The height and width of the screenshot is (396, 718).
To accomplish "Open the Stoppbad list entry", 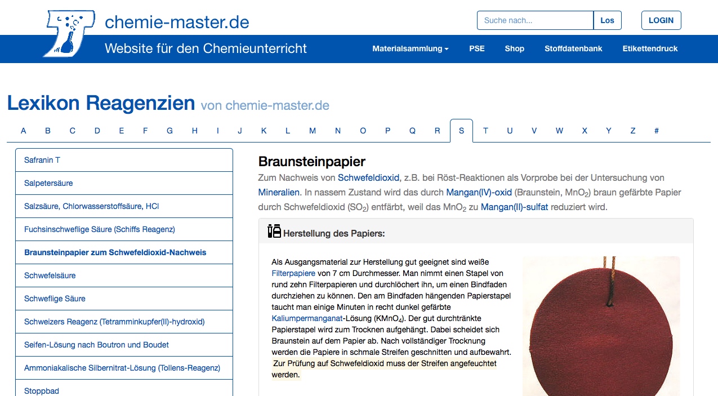I will coord(124,388).
